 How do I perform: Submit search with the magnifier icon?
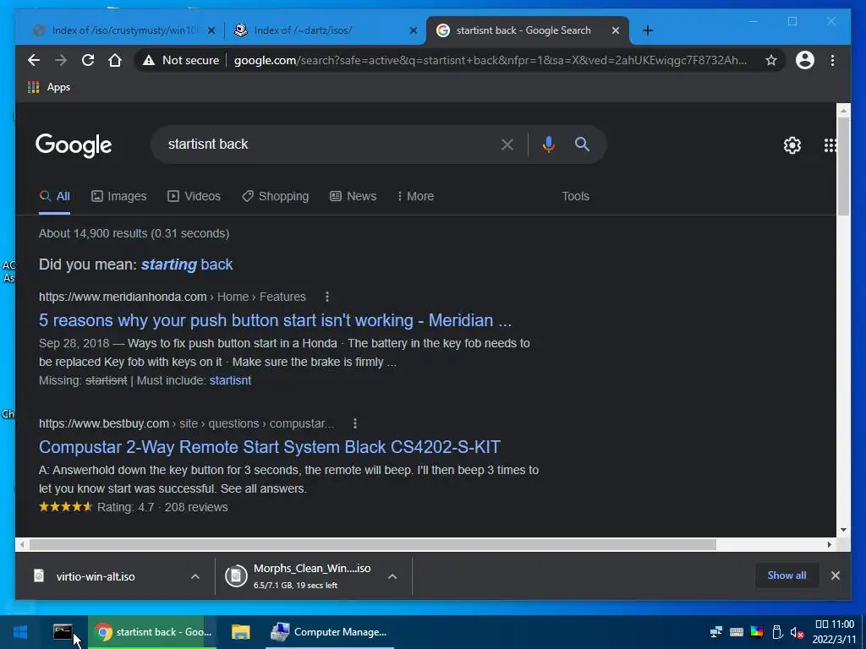click(x=582, y=145)
